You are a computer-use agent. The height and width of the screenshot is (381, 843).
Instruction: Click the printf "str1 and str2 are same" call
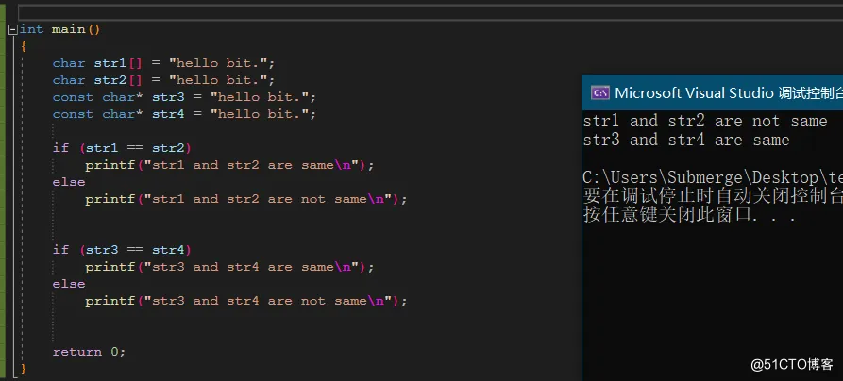click(x=229, y=165)
